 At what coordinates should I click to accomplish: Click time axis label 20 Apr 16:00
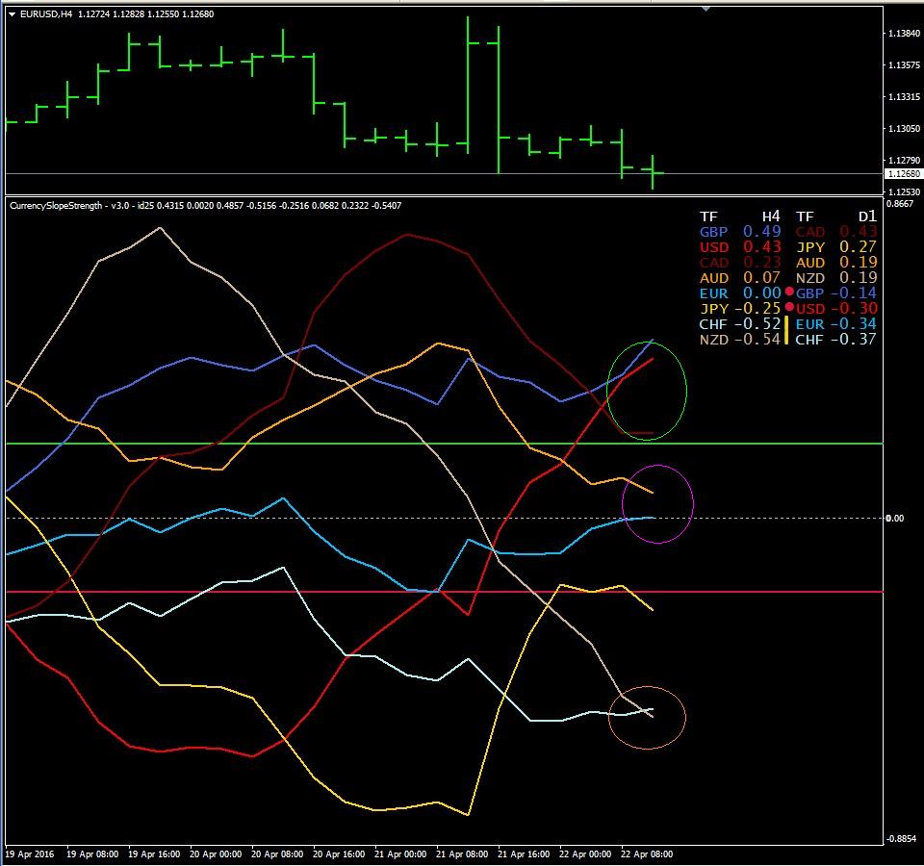click(x=339, y=854)
